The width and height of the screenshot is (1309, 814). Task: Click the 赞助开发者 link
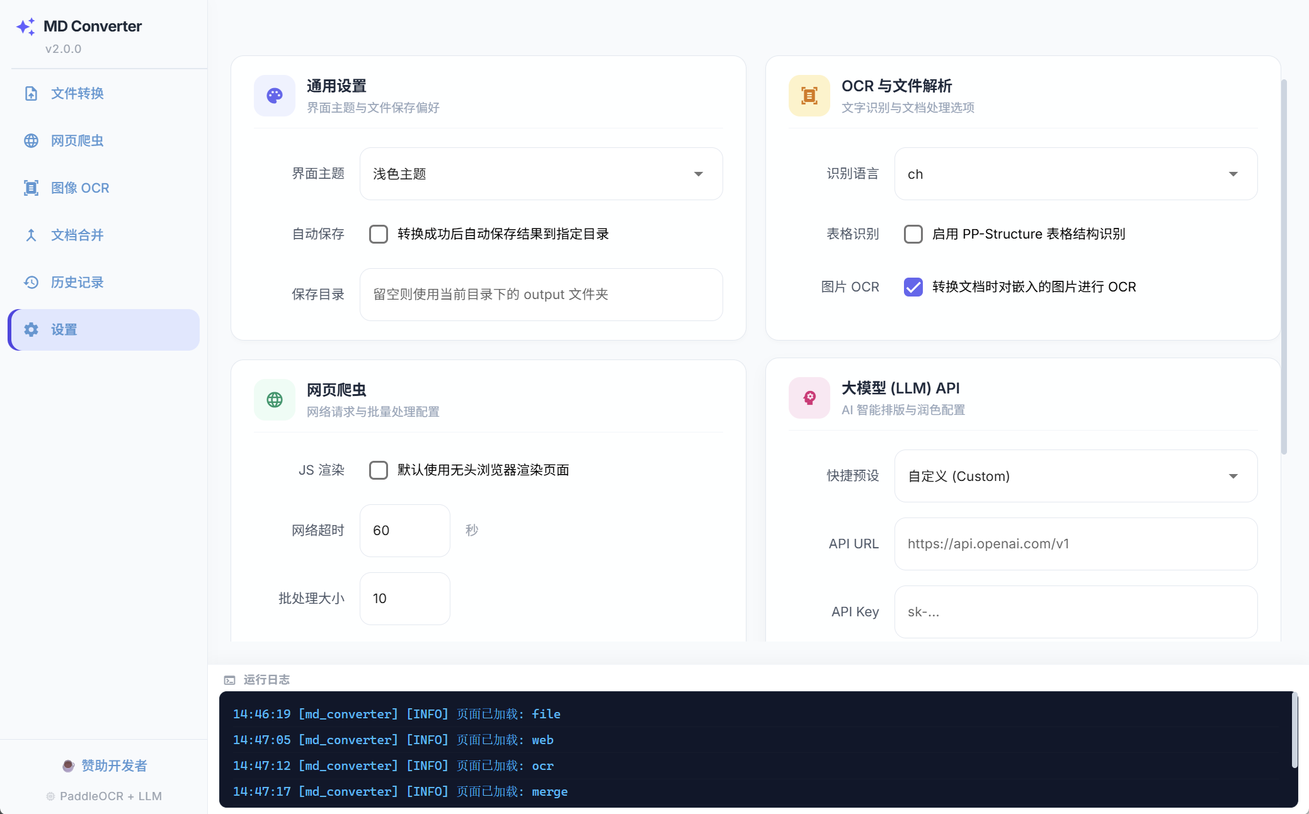[x=105, y=766]
